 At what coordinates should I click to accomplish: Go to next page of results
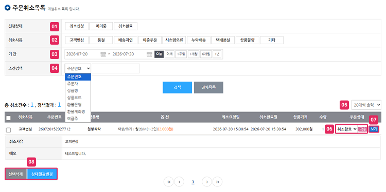point(207,182)
